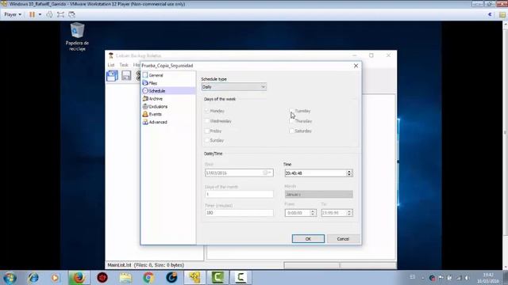Screen dimensions: 508x285
Task: Click Cobian's blue new-task toolbar icon
Action: pos(112,76)
